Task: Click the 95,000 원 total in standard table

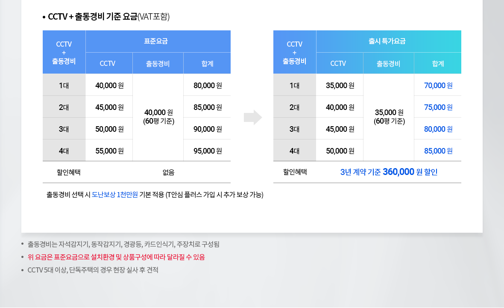Action: click(x=207, y=151)
